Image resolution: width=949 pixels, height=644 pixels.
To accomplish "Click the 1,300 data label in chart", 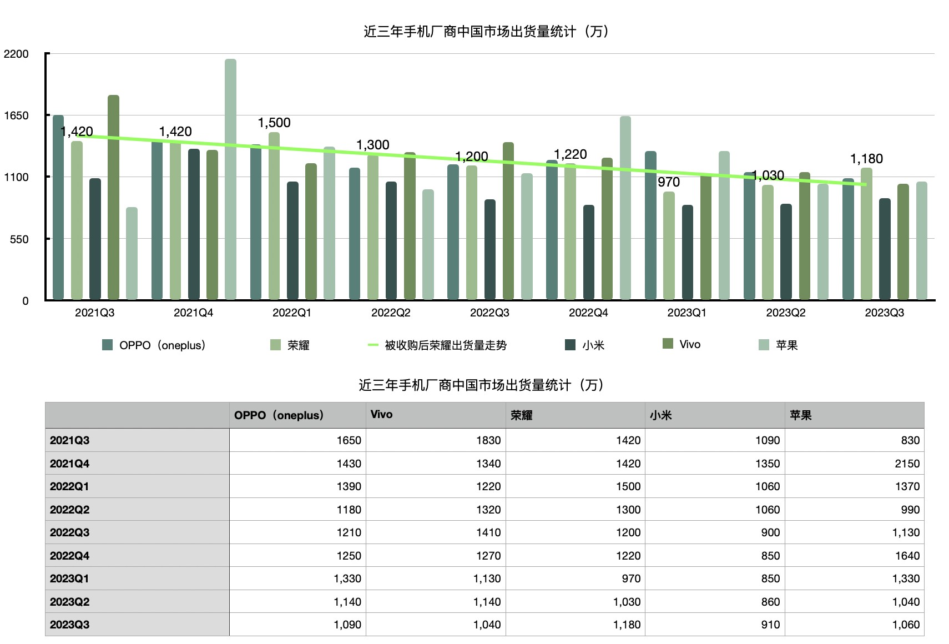I will pos(373,145).
